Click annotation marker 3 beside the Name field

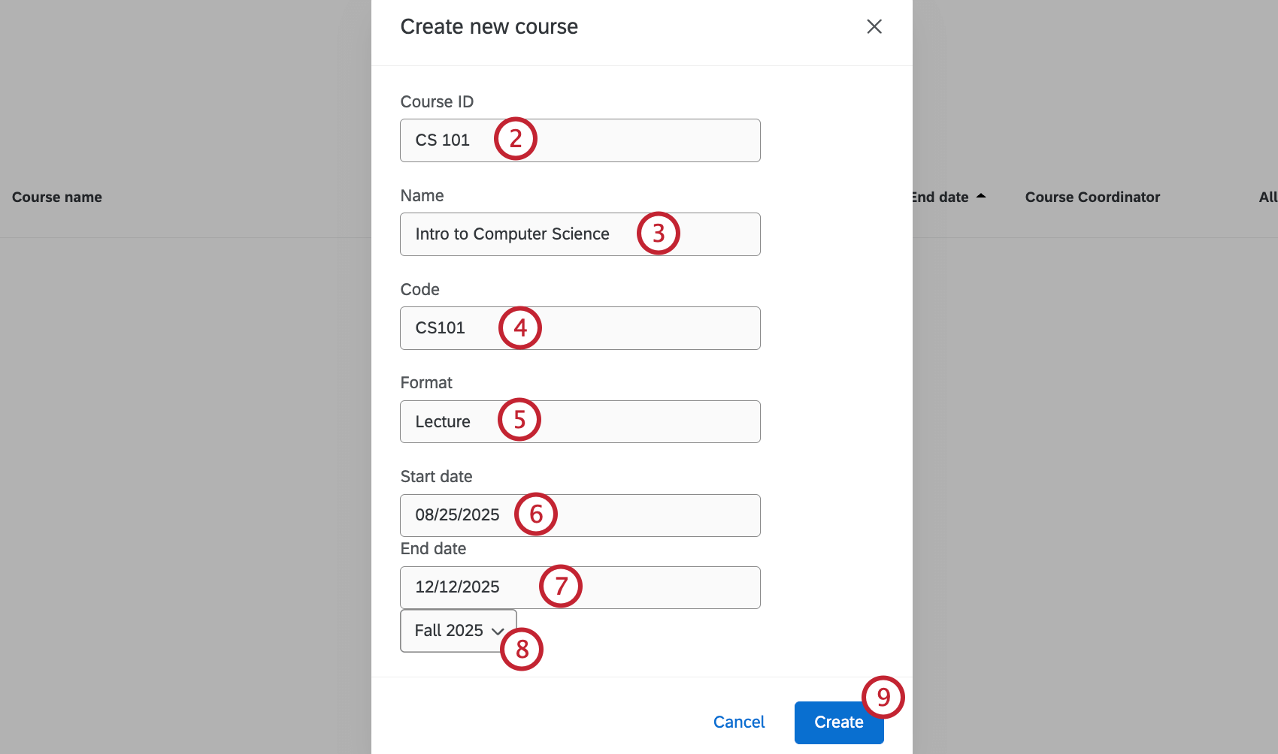pos(657,234)
